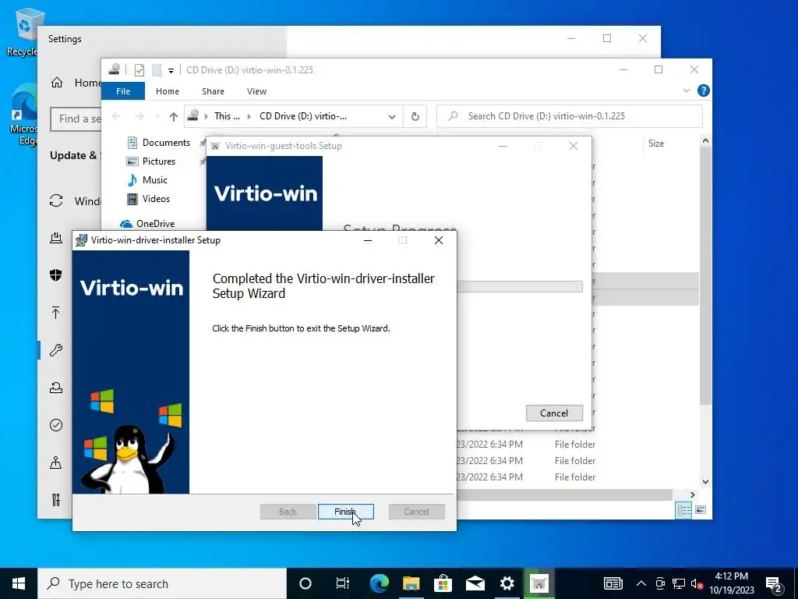Viewport: 798px width, 599px height.
Task: Refresh the CD Drive folder view
Action: [415, 117]
